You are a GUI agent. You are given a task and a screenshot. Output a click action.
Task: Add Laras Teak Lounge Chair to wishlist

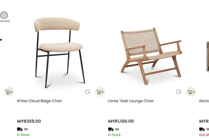tap(179, 92)
